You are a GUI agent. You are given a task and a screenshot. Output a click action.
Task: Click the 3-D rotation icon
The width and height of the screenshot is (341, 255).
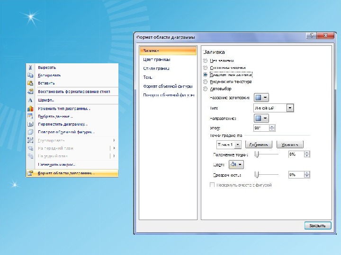point(30,132)
